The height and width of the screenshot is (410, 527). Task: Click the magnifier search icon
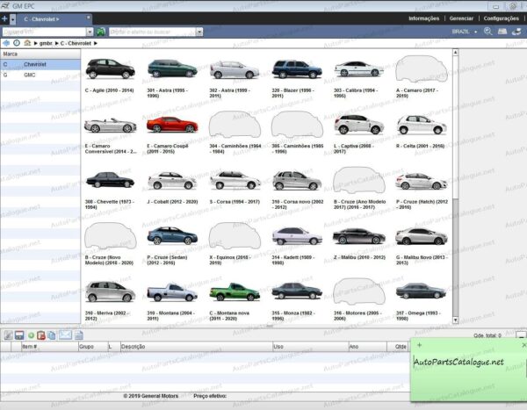487,32
